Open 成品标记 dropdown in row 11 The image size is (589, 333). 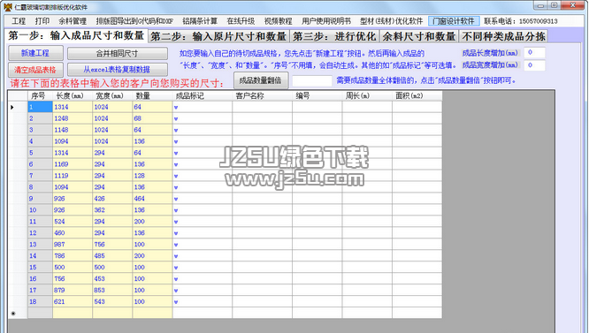tap(176, 222)
